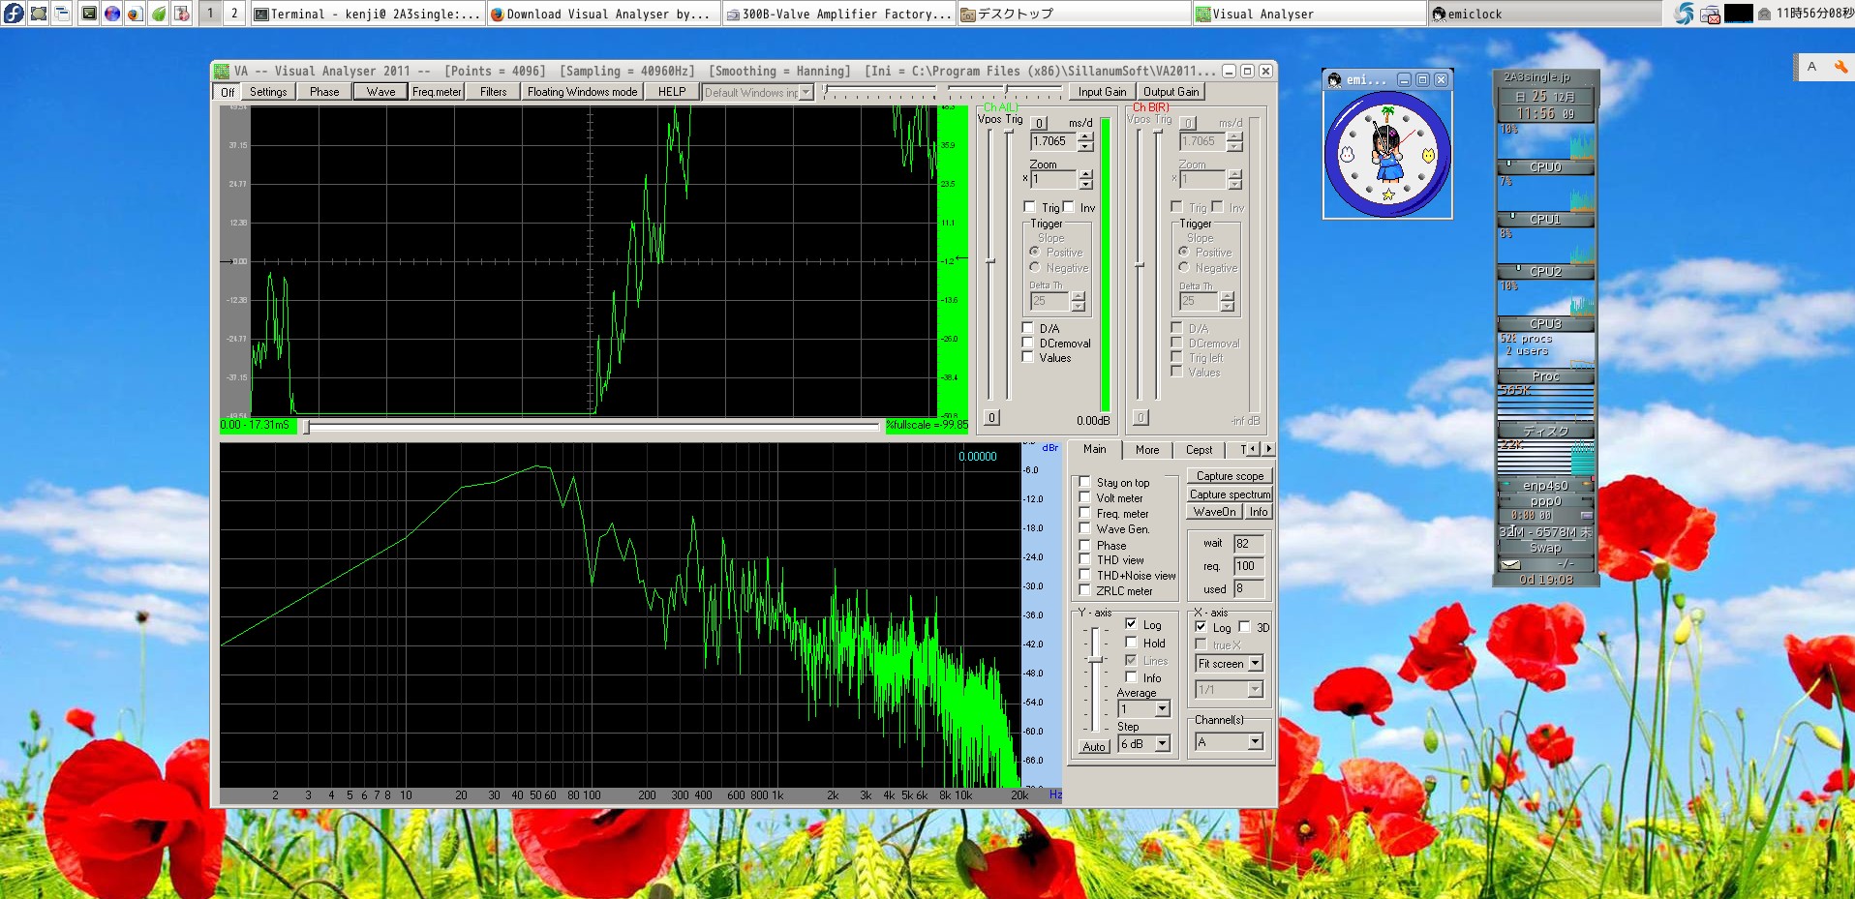This screenshot has width=1855, height=899.
Task: Open the Fit screen dropdown
Action: [x=1255, y=664]
